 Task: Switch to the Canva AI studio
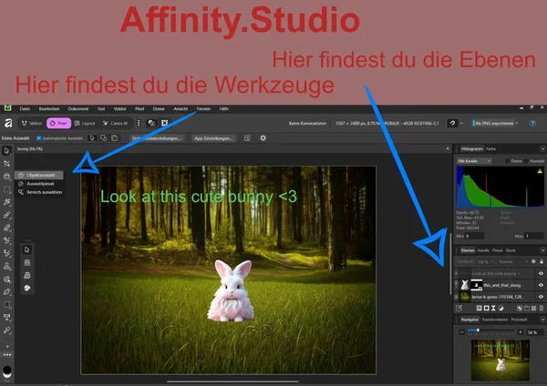pos(115,123)
